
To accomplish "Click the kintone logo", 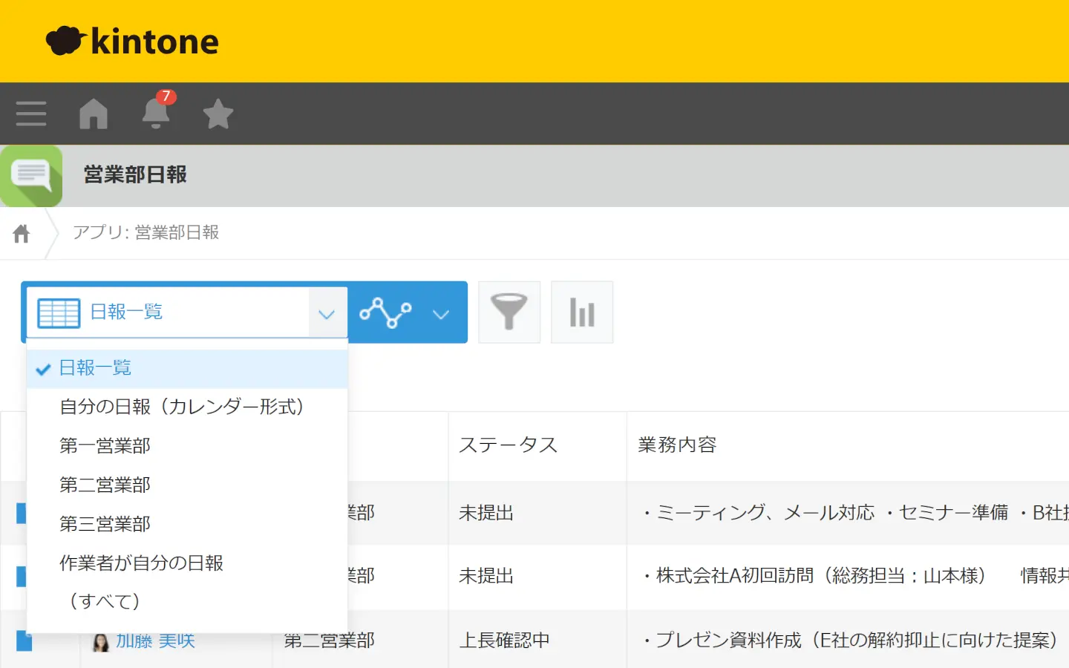I will pyautogui.click(x=133, y=41).
